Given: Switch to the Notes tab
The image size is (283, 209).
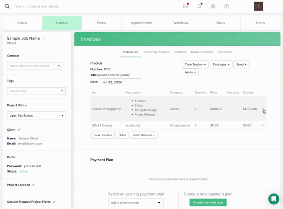Looking at the screenshot, I should (x=260, y=23).
